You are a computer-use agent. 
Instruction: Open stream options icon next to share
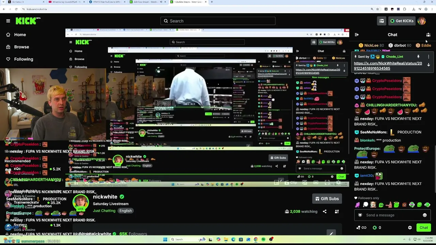337,212
